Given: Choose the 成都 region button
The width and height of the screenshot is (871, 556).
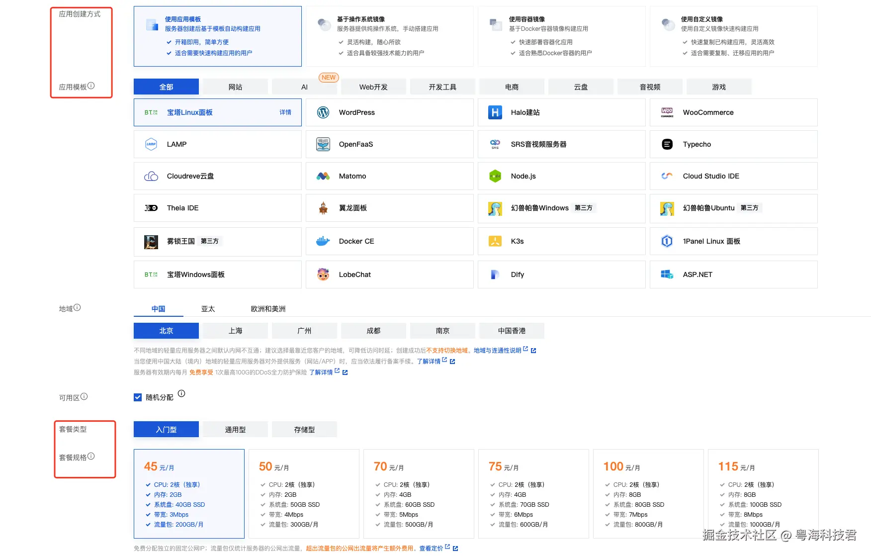Looking at the screenshot, I should 373,331.
